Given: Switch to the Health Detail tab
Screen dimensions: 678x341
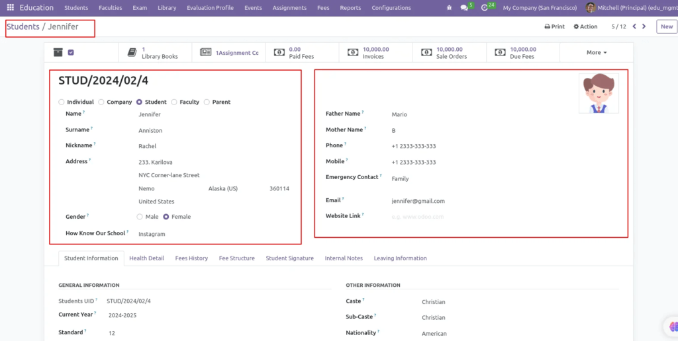Looking at the screenshot, I should coord(146,258).
